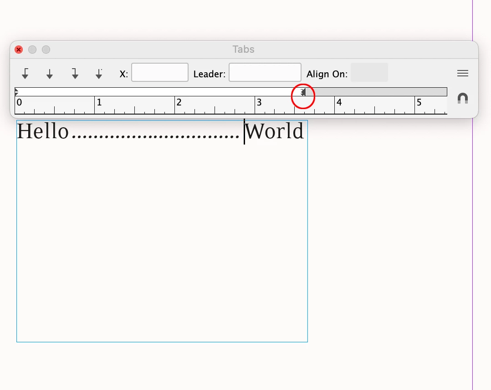The width and height of the screenshot is (491, 390).
Task: Click the tab ruler at the 1 mark
Action: point(95,105)
